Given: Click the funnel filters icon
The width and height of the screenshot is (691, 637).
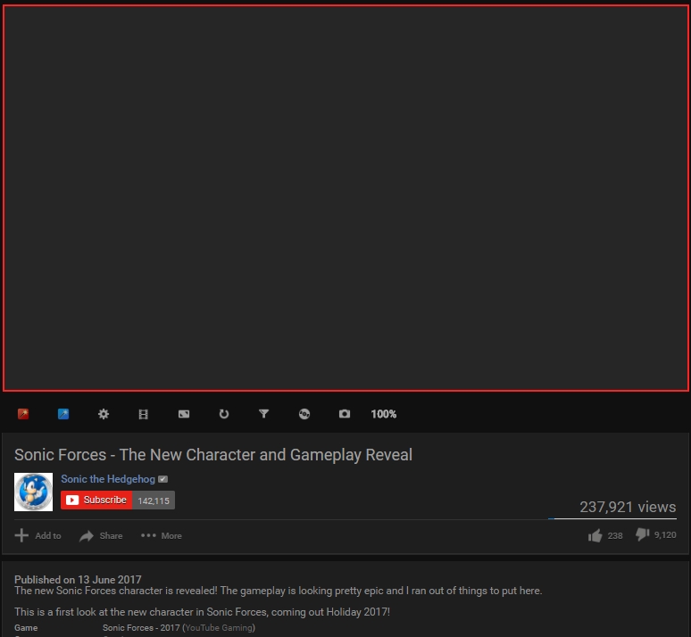Looking at the screenshot, I should (264, 413).
